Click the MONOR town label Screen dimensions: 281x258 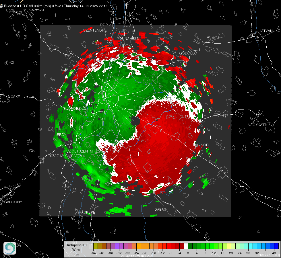click(201, 145)
